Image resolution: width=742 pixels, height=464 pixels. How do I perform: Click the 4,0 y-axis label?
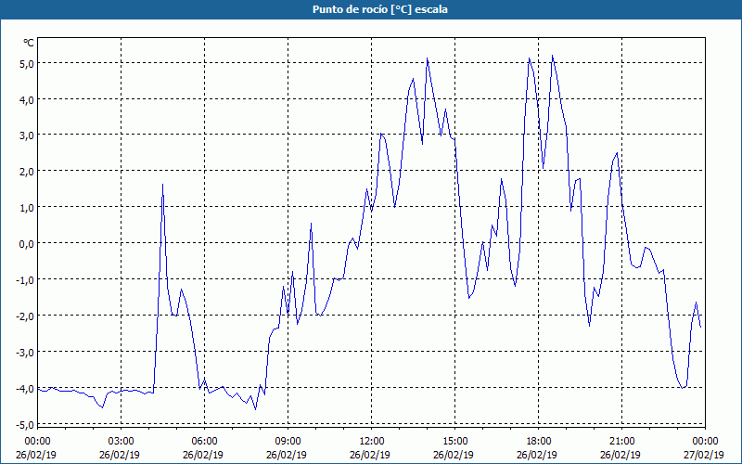26,100
